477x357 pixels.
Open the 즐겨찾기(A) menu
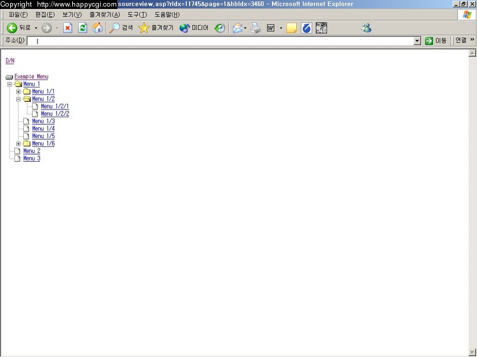tap(105, 14)
